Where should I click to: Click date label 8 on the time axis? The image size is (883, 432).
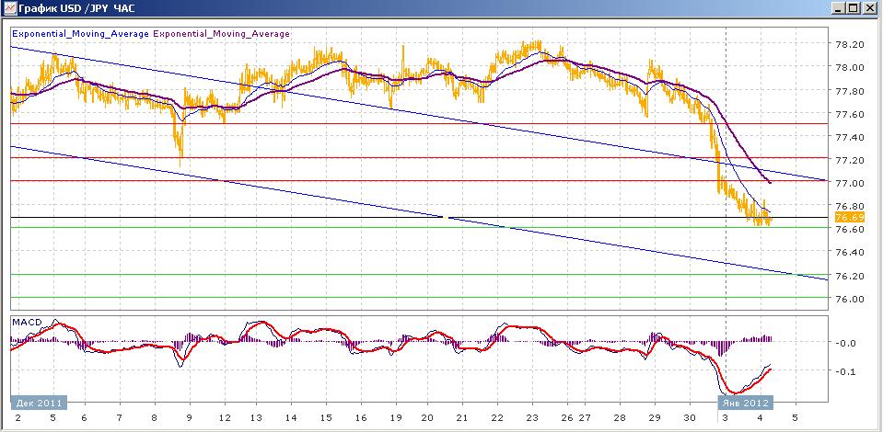click(155, 418)
